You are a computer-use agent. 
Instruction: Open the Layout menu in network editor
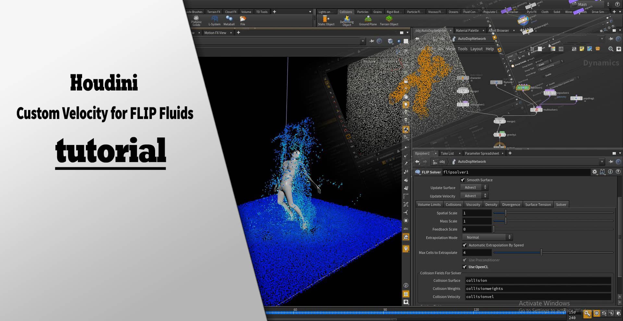pos(476,49)
